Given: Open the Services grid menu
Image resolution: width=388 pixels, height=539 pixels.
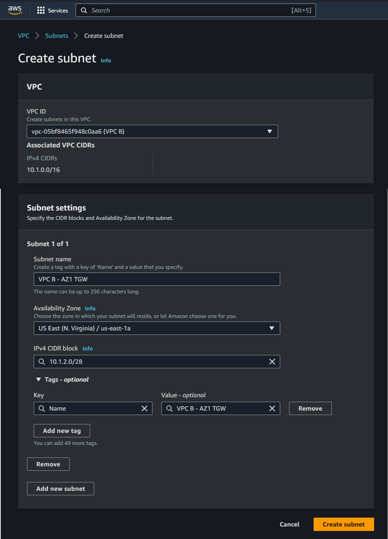Looking at the screenshot, I should click(52, 10).
